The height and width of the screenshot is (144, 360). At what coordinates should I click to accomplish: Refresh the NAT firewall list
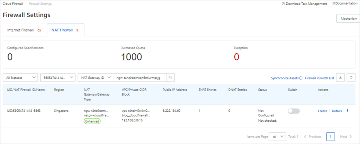coord(351,77)
